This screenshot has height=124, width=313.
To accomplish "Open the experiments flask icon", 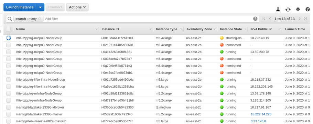I will point(278,9).
